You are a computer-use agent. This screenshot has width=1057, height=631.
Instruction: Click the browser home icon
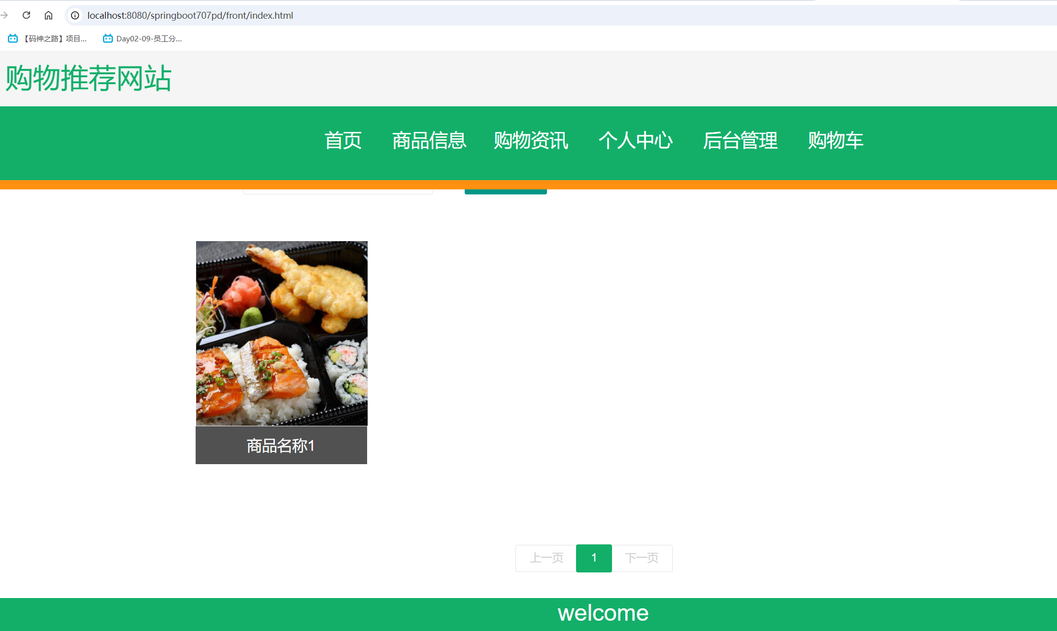[x=48, y=15]
